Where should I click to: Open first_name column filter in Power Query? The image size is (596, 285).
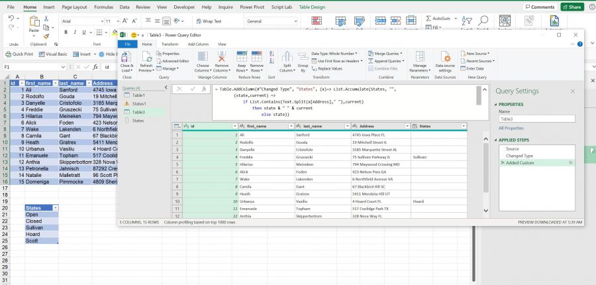[291, 126]
